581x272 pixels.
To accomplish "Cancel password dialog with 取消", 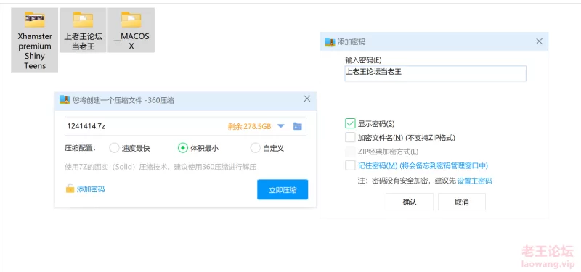I will point(462,202).
